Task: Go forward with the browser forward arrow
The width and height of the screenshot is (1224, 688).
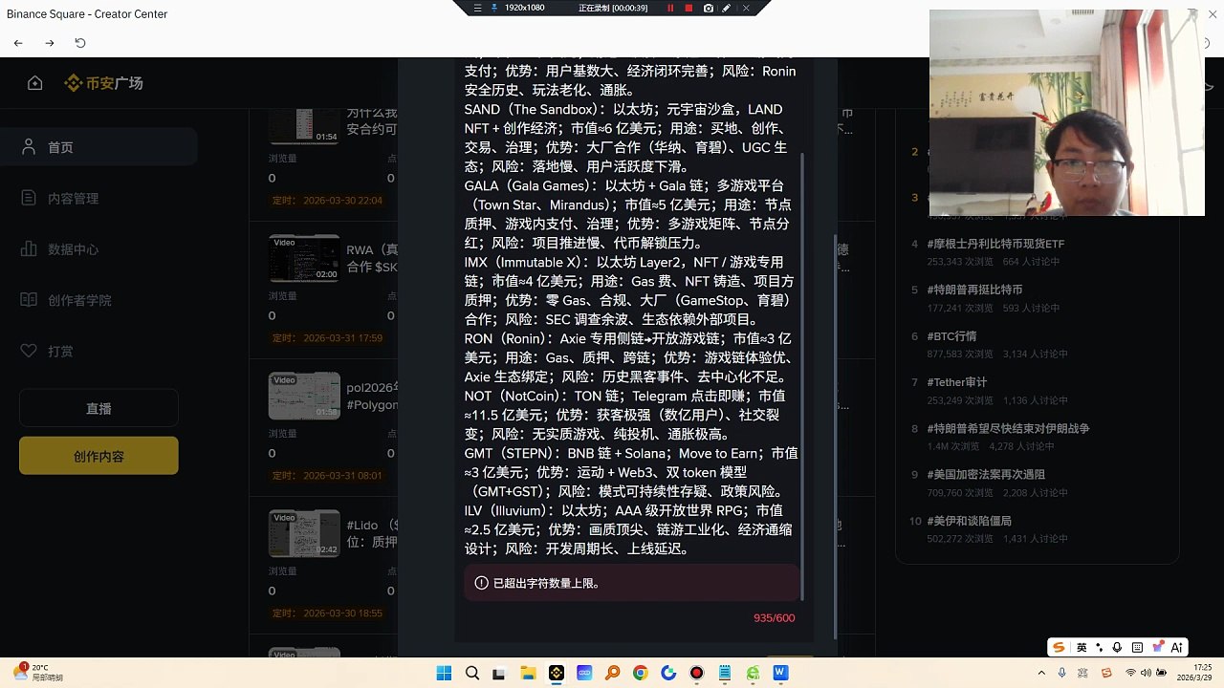Action: [x=50, y=43]
